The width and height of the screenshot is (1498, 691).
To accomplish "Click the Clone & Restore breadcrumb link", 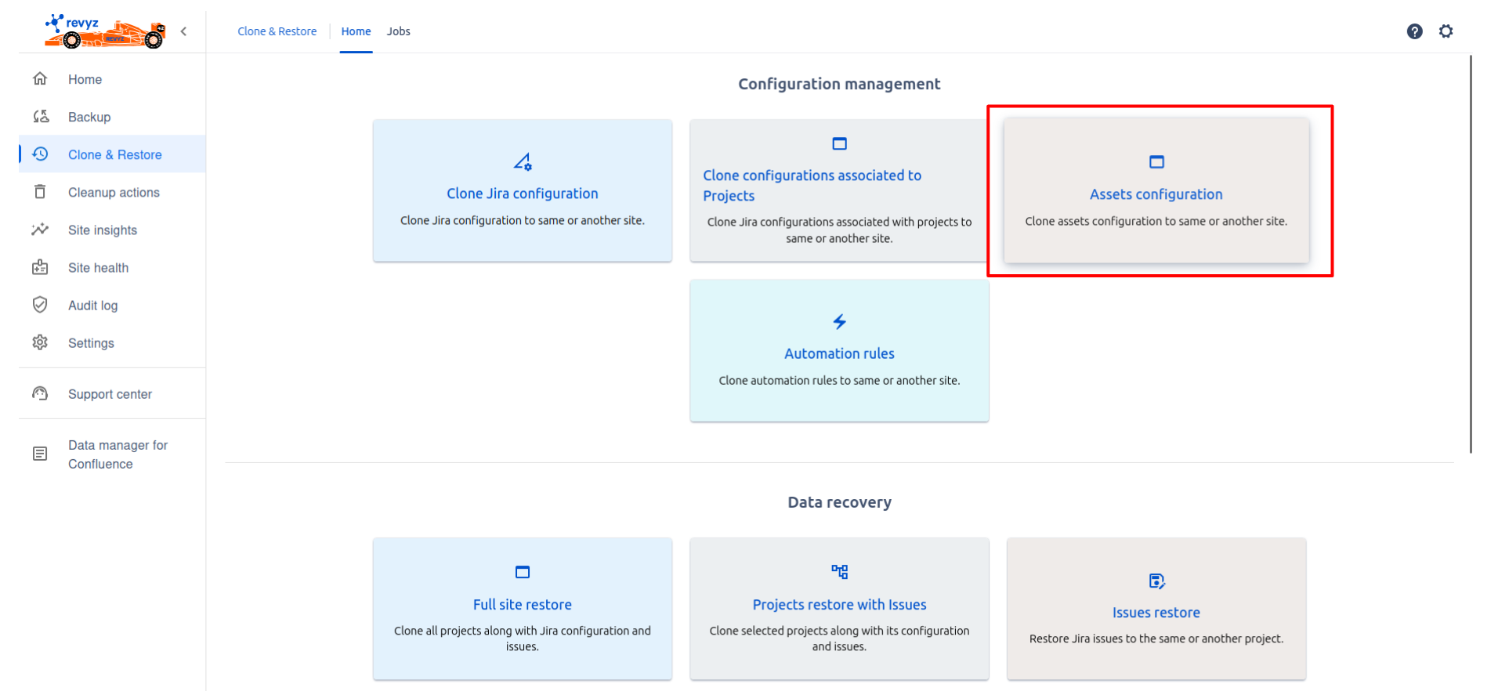I will point(277,31).
